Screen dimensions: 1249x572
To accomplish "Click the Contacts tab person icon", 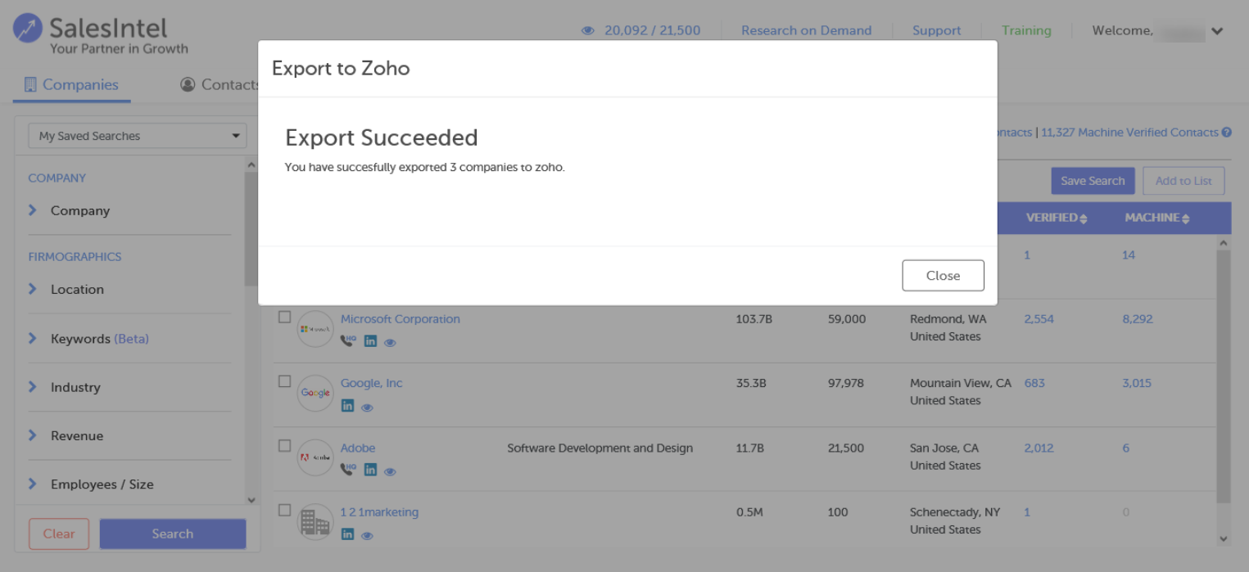I will (188, 84).
